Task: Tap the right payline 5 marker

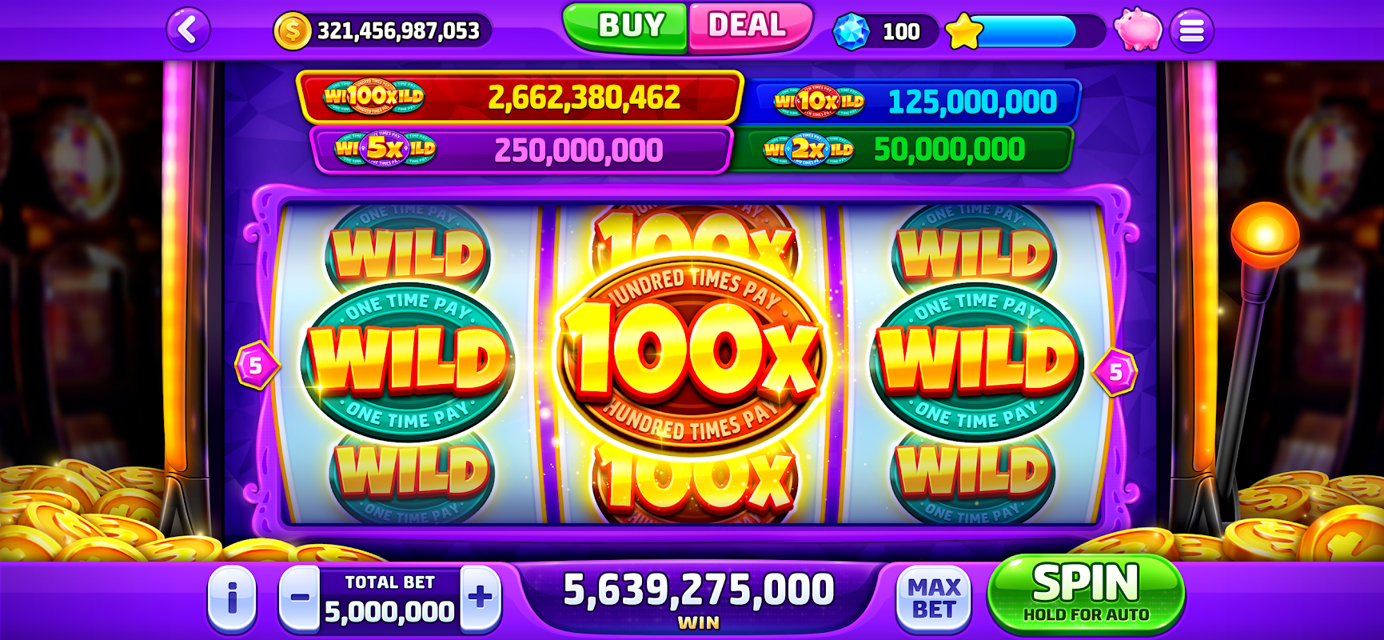Action: (1115, 371)
